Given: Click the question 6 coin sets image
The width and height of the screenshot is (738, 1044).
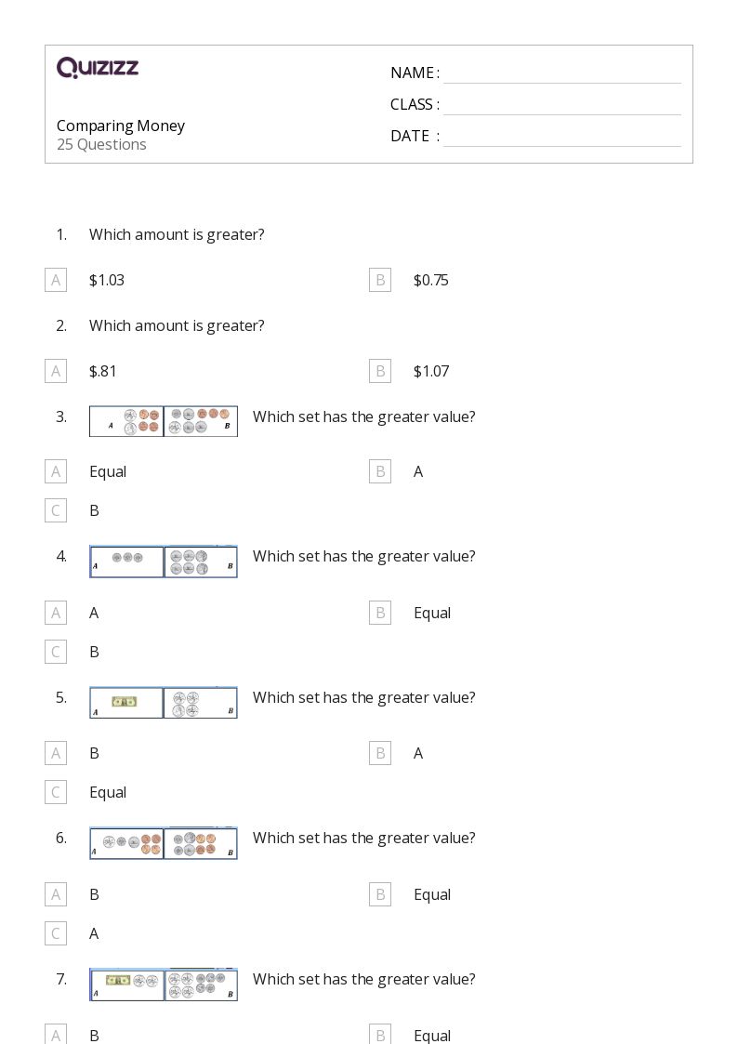Looking at the screenshot, I should tap(164, 843).
